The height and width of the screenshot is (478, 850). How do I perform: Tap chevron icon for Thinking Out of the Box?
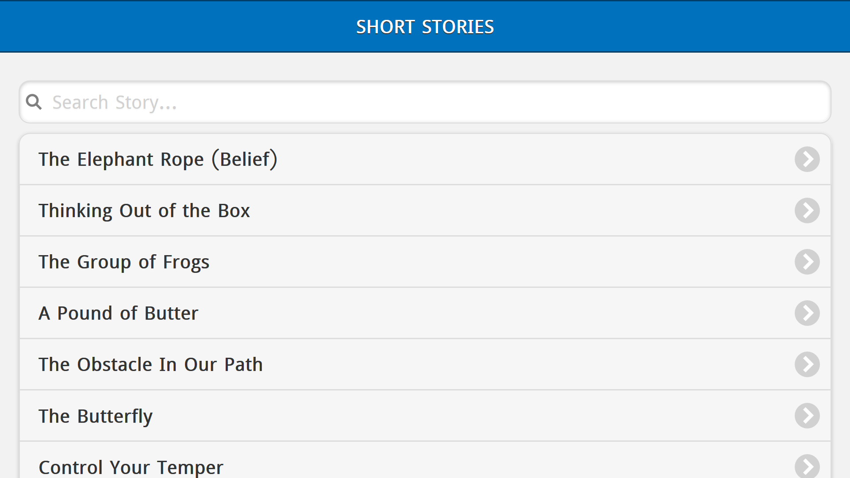coord(807,210)
